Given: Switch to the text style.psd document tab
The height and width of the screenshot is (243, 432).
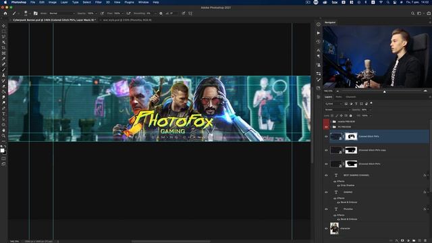Looking at the screenshot, I should click(x=127, y=20).
